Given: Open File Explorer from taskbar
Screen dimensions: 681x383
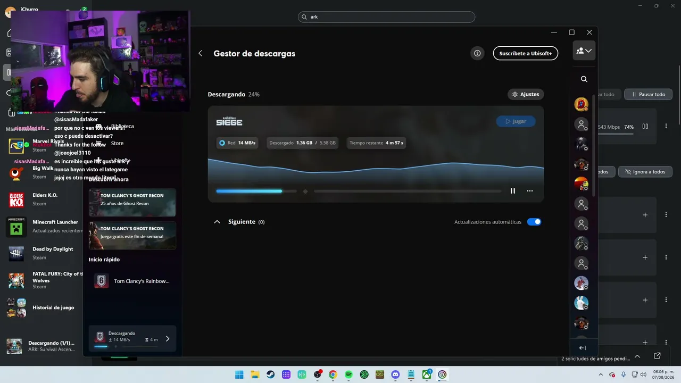Looking at the screenshot, I should click(x=255, y=374).
